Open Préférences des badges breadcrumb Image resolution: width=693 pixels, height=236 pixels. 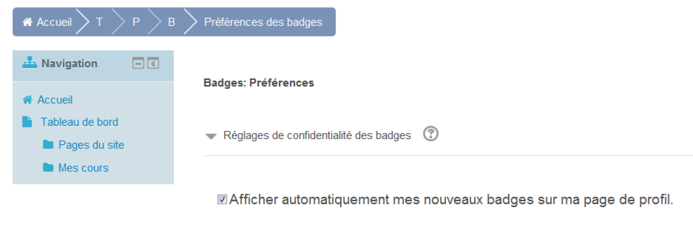click(x=263, y=22)
